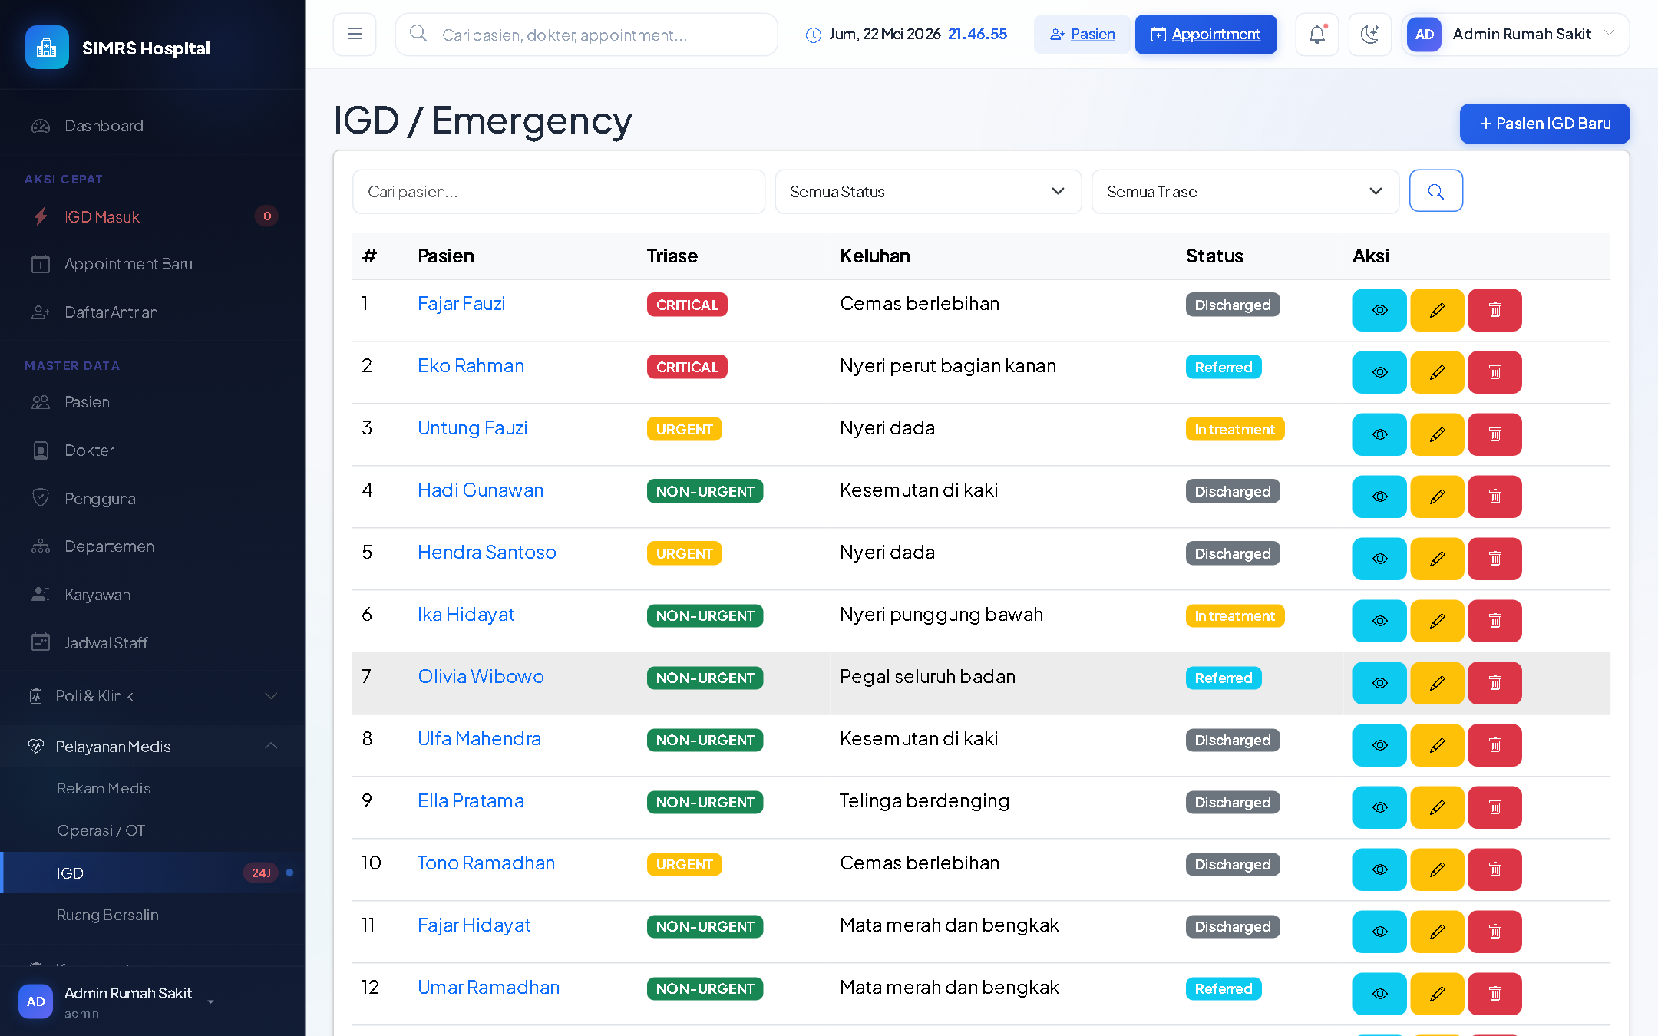View Hendra Santoso's record details
The height and width of the screenshot is (1036, 1658).
click(1379, 559)
